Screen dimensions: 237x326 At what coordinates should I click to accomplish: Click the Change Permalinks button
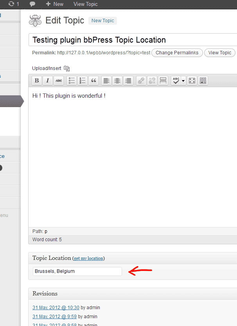pyautogui.click(x=177, y=53)
